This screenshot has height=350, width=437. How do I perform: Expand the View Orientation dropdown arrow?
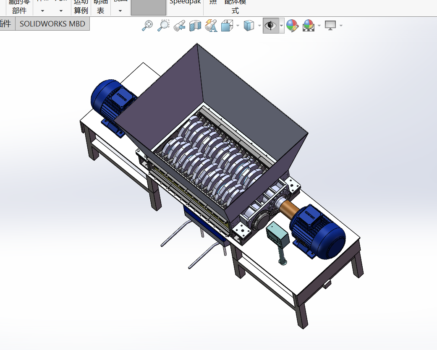click(238, 26)
